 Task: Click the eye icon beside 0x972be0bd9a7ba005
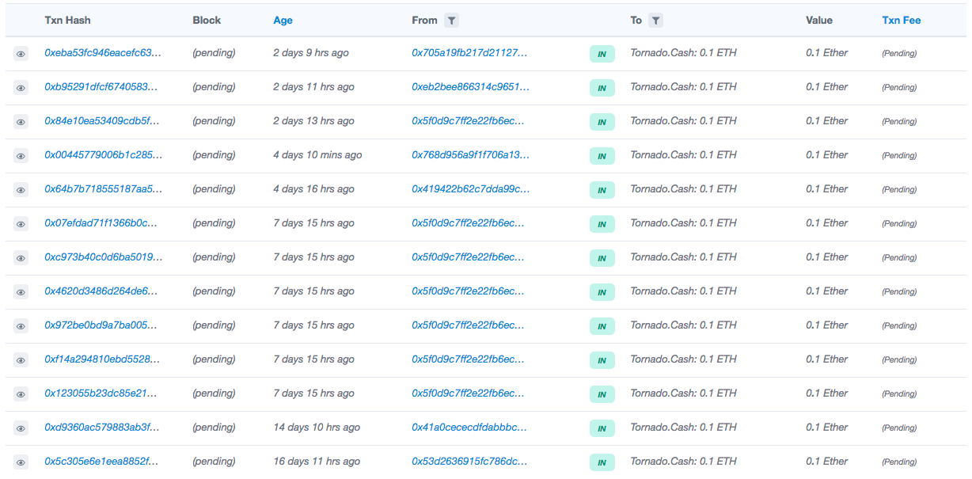21,326
